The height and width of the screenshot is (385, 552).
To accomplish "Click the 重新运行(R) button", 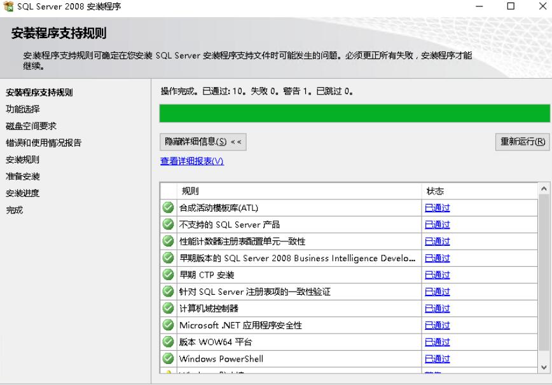I will 523,142.
